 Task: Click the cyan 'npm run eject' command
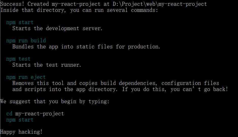[x=26, y=77]
